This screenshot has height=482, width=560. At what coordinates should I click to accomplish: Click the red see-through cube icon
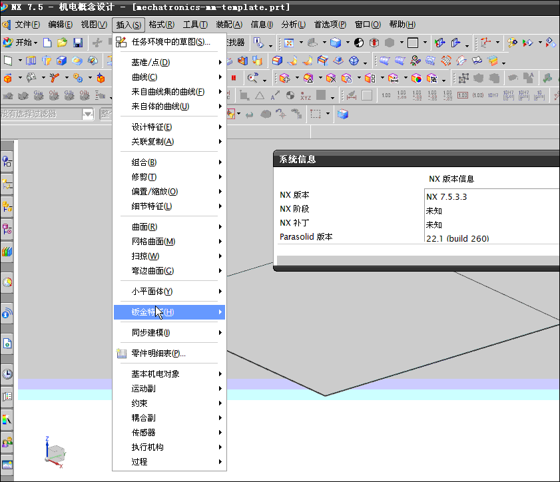coord(374,43)
